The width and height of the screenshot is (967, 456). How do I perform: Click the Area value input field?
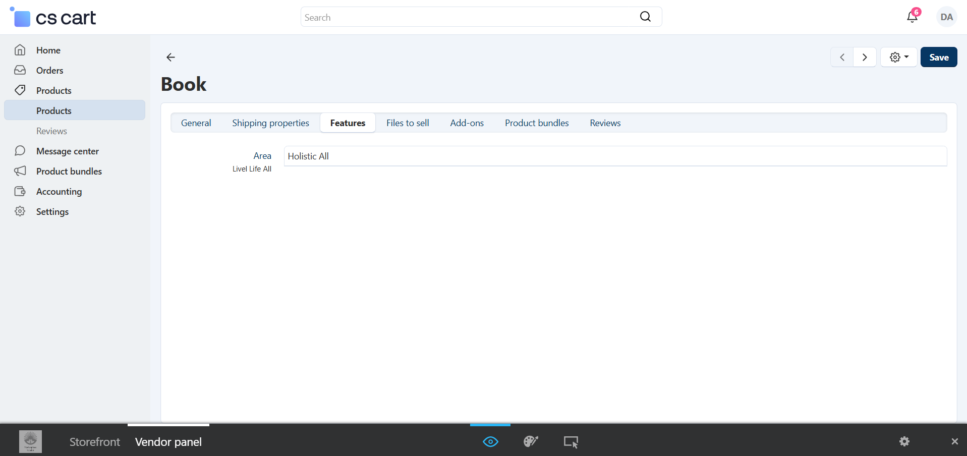pos(614,156)
